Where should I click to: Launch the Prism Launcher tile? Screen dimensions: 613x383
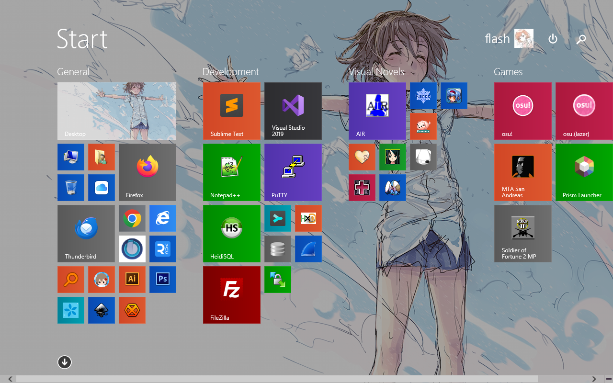584,172
